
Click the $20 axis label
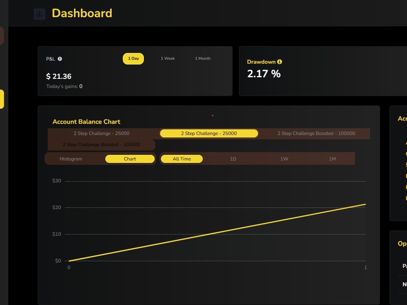(x=56, y=207)
